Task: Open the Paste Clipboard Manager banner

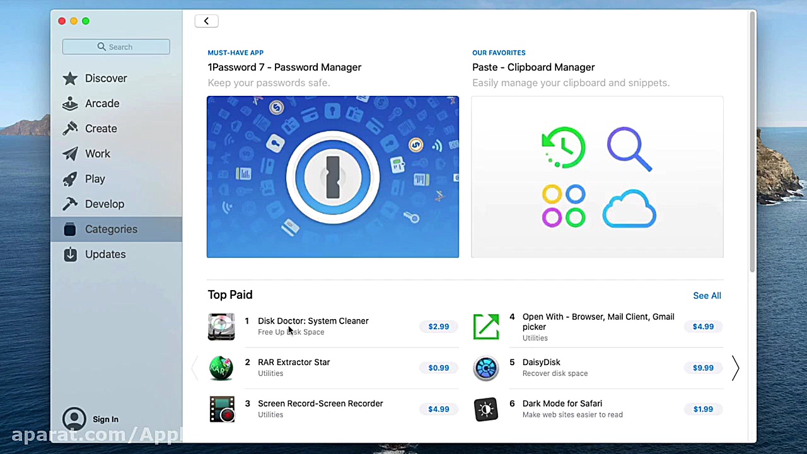Action: [x=597, y=177]
